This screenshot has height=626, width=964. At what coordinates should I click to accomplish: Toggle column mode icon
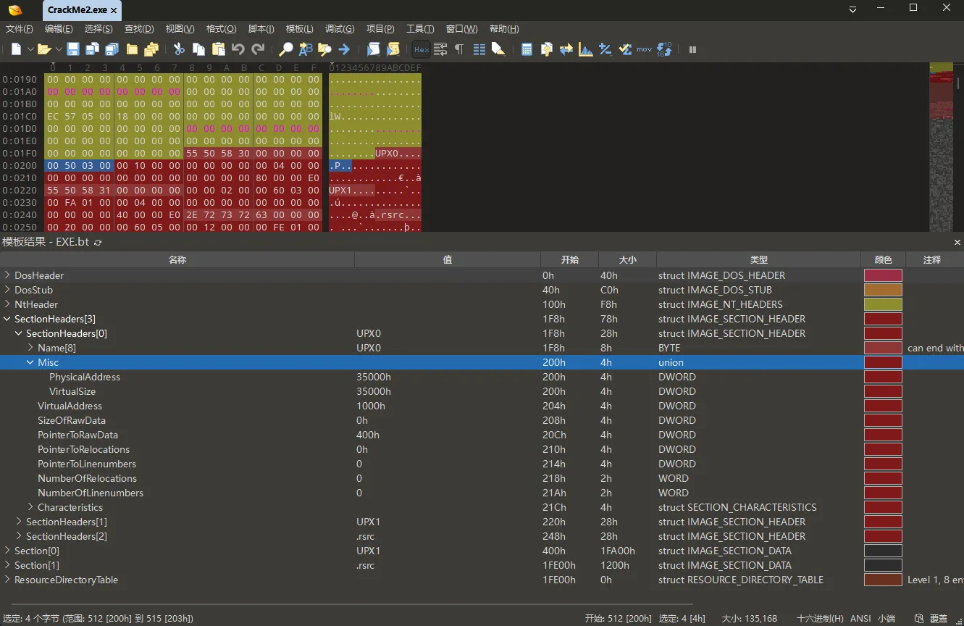pos(479,49)
